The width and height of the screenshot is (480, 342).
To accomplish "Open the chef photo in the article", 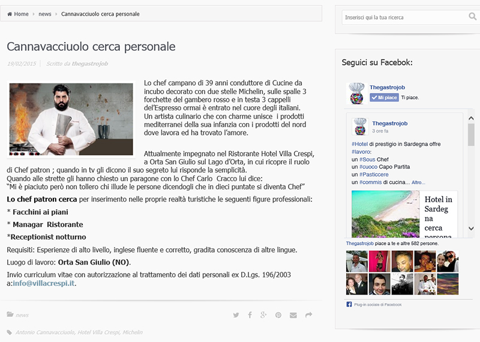I will 71,119.
